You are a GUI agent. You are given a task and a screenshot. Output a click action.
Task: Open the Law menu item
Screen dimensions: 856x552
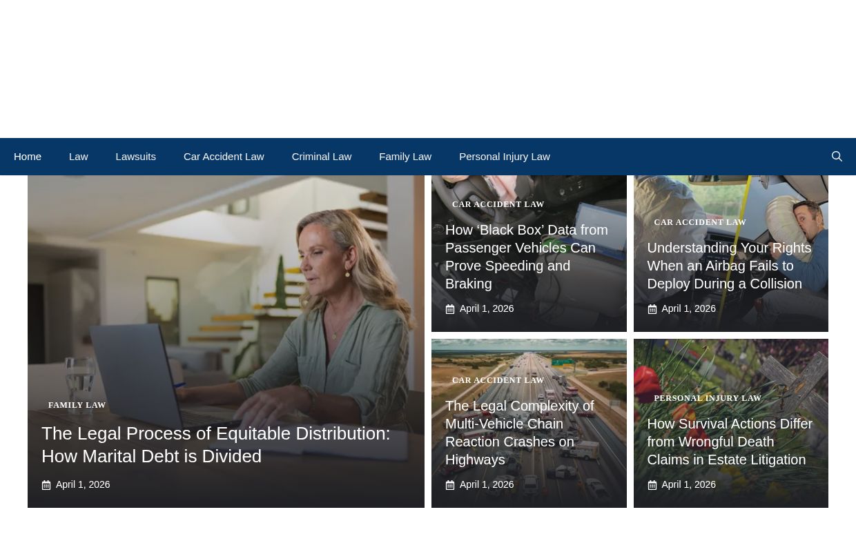[x=78, y=157]
